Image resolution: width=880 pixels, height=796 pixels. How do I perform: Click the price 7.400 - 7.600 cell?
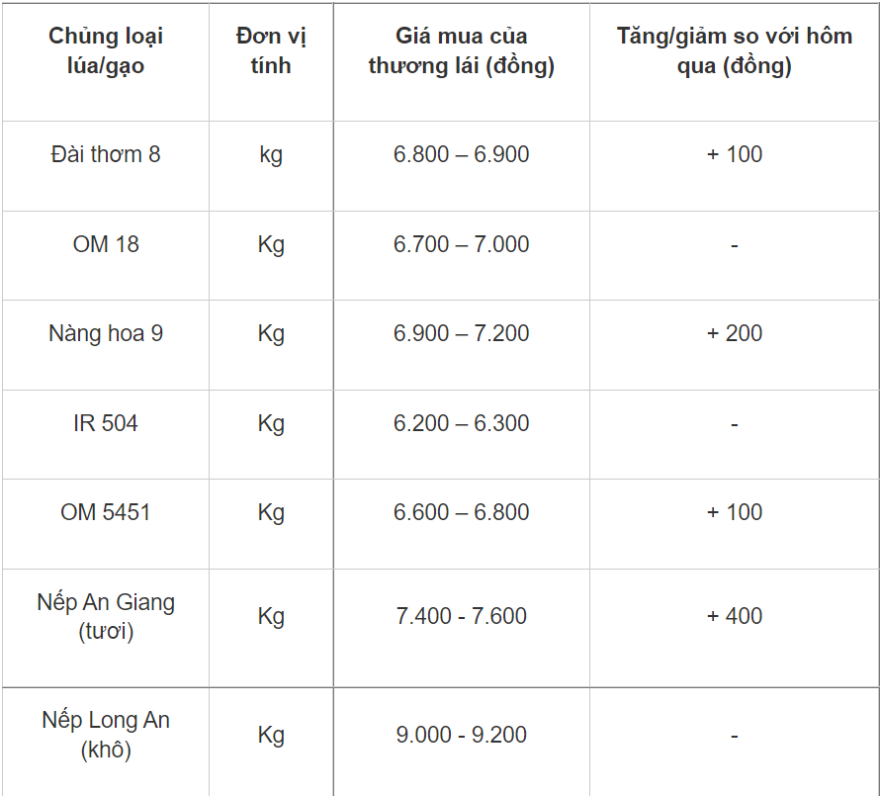coord(461,616)
